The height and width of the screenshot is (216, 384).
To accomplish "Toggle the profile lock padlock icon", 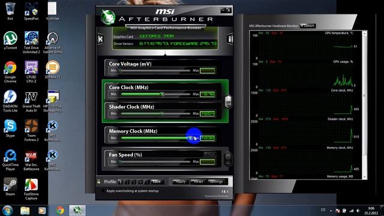I will coord(98,182).
